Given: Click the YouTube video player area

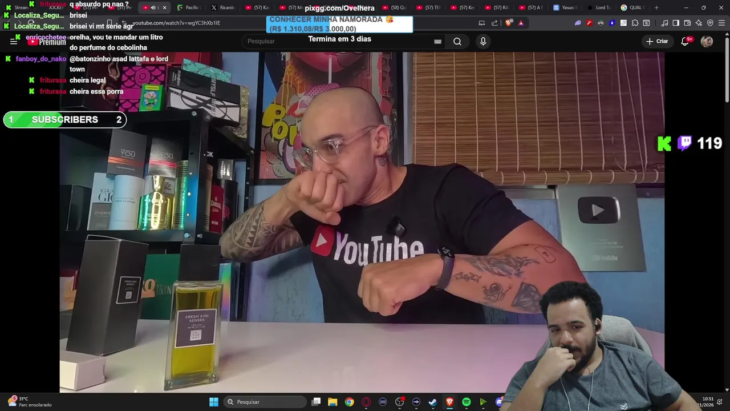Looking at the screenshot, I should pos(362,223).
